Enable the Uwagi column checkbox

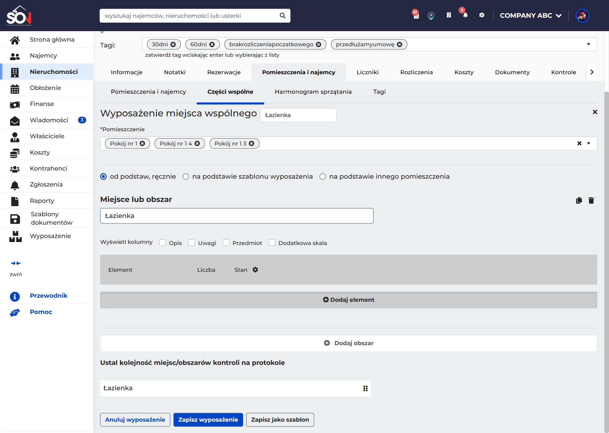(192, 243)
